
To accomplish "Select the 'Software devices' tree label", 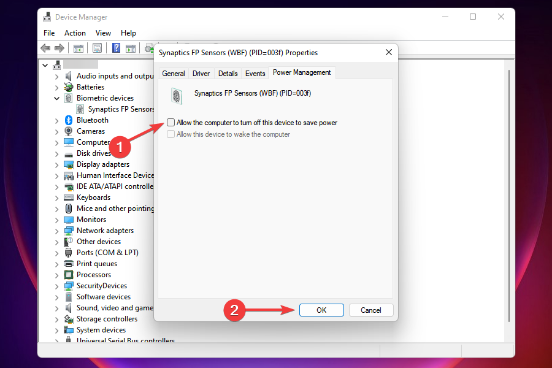I will click(104, 297).
